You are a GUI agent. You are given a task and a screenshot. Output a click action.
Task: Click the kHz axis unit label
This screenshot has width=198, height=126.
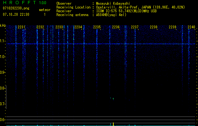(3, 26)
